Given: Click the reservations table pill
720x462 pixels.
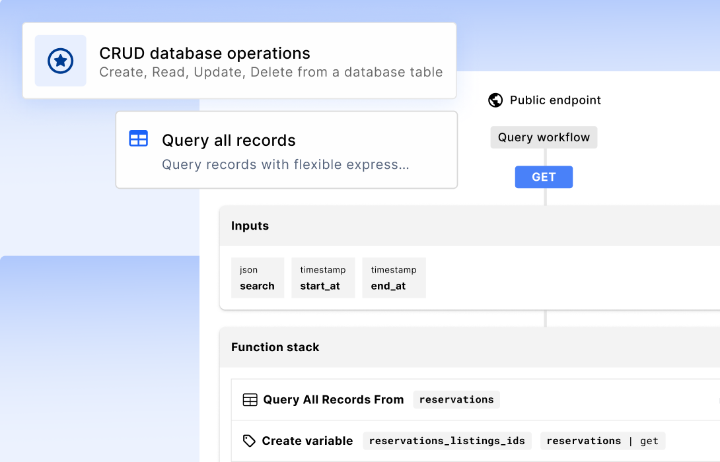Looking at the screenshot, I should (x=456, y=399).
